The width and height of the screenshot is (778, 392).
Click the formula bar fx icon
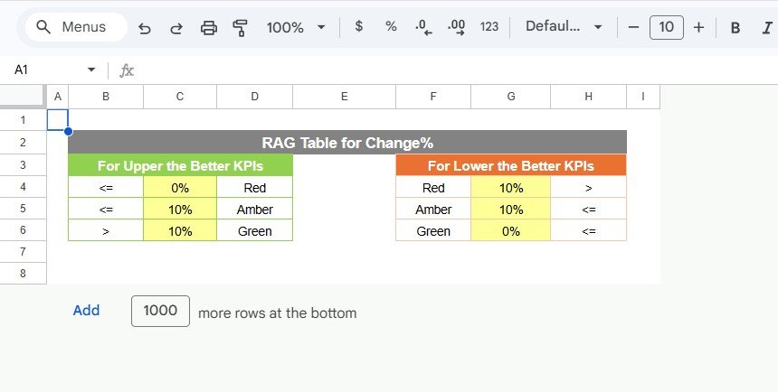127,70
